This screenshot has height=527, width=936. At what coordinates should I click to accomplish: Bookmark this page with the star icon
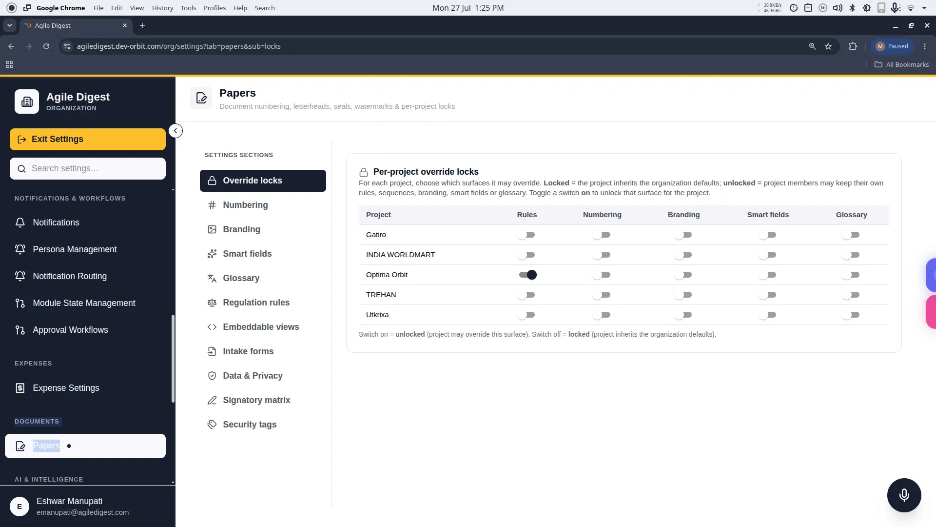pos(828,46)
